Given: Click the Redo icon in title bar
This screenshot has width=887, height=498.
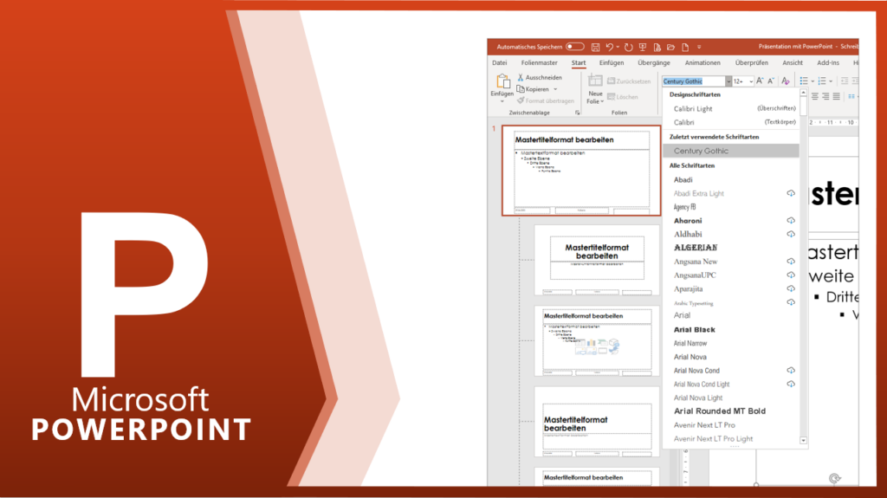Looking at the screenshot, I should 626,47.
